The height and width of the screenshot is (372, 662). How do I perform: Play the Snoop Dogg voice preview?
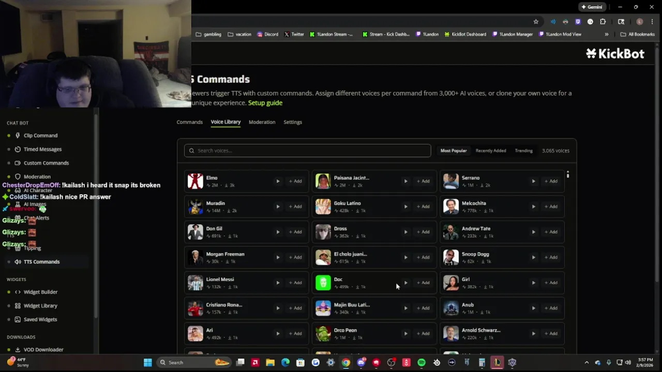click(533, 257)
